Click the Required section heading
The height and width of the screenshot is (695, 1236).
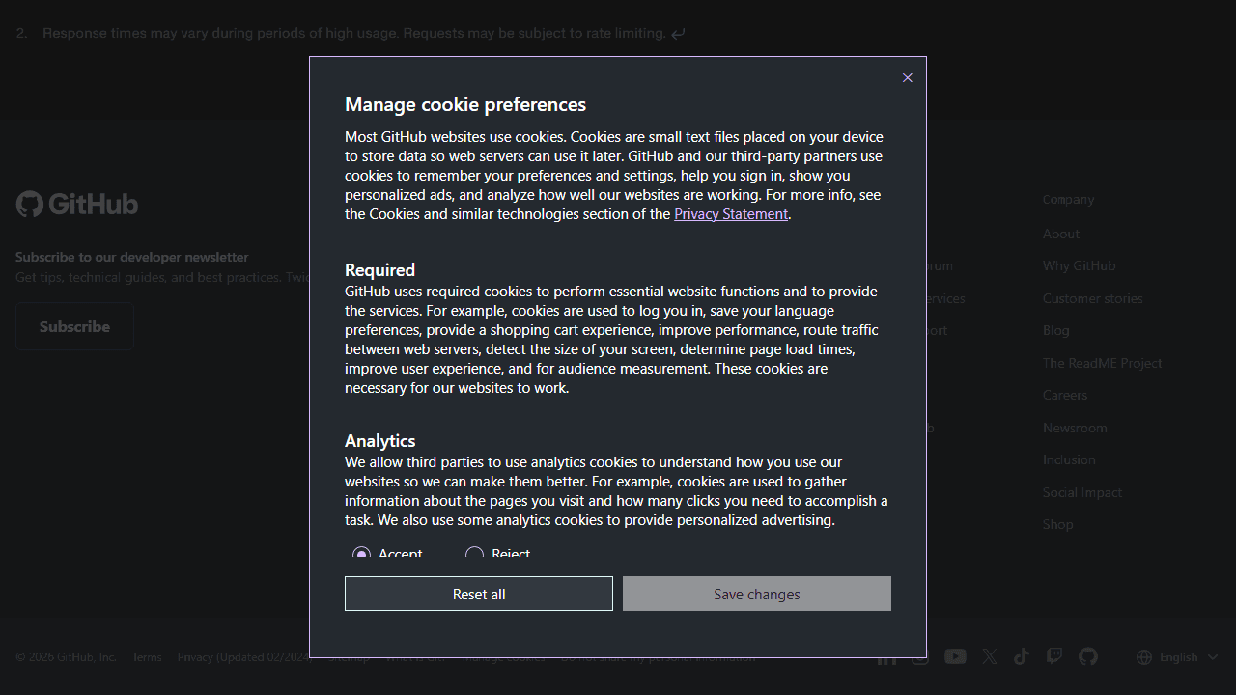point(379,269)
